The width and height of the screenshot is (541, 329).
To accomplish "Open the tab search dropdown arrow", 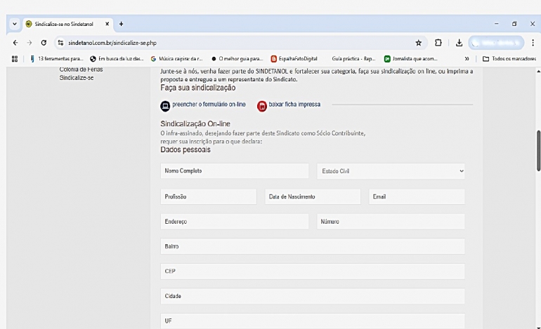I will [x=15, y=24].
